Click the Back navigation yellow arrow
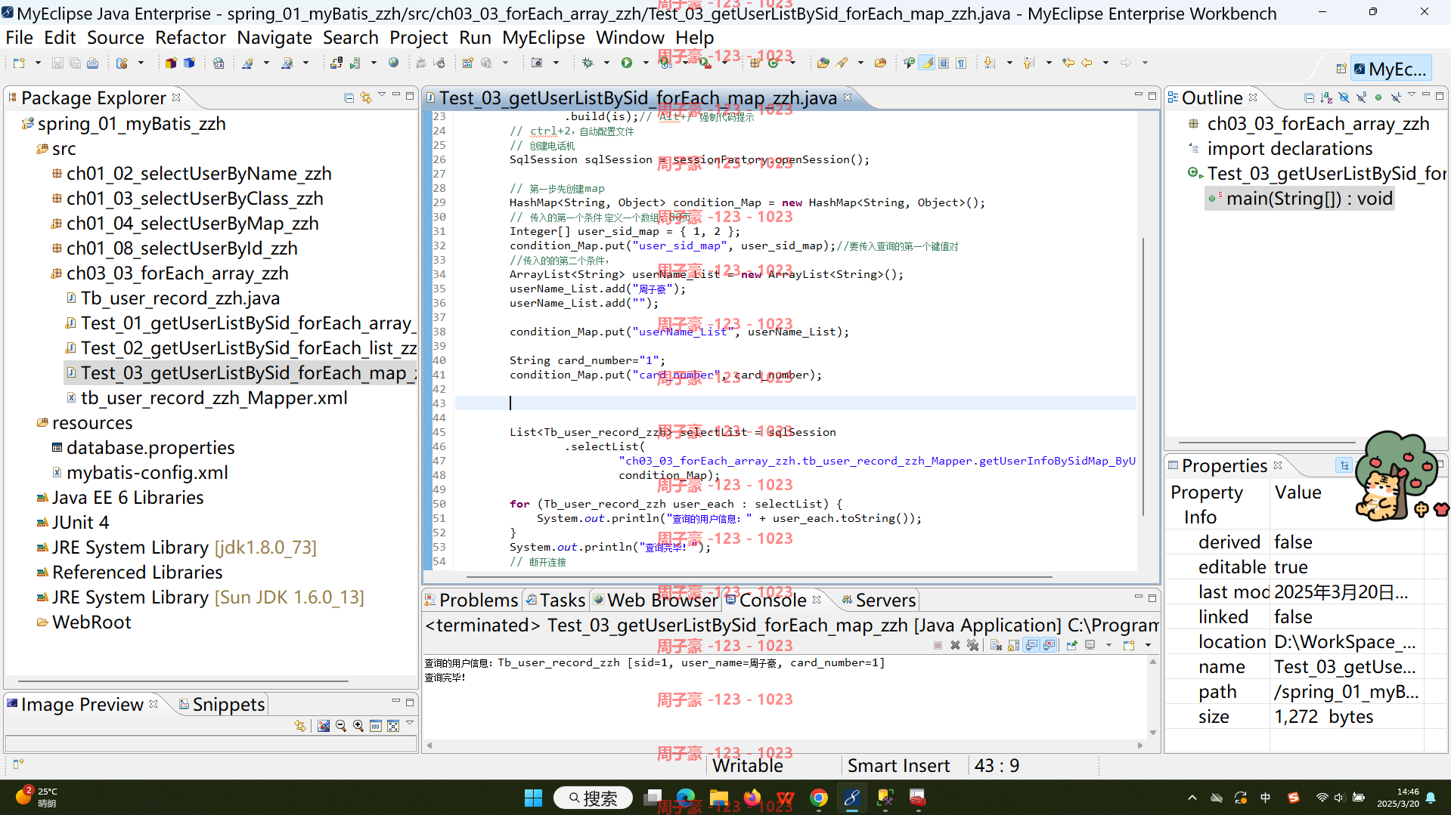 coord(1087,63)
